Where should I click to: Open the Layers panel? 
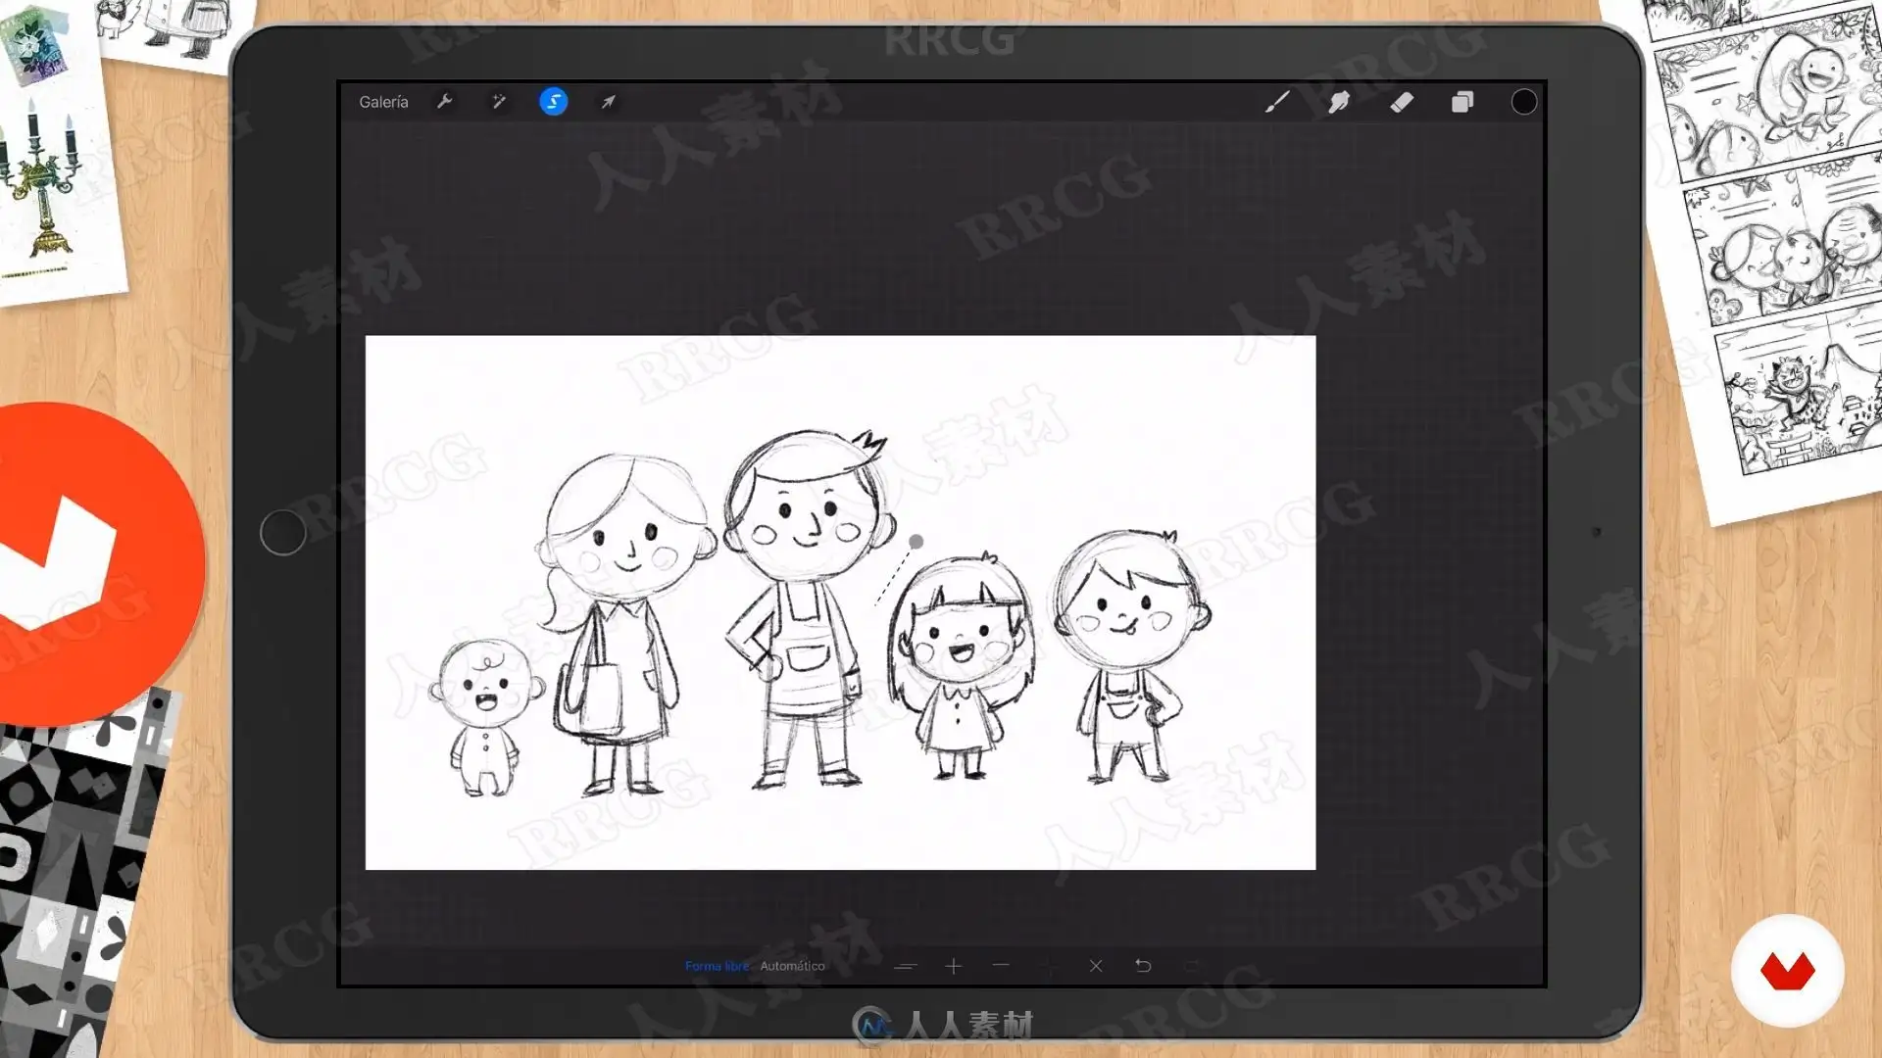click(1462, 102)
